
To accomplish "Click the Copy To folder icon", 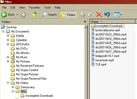I will tap(90, 15).
